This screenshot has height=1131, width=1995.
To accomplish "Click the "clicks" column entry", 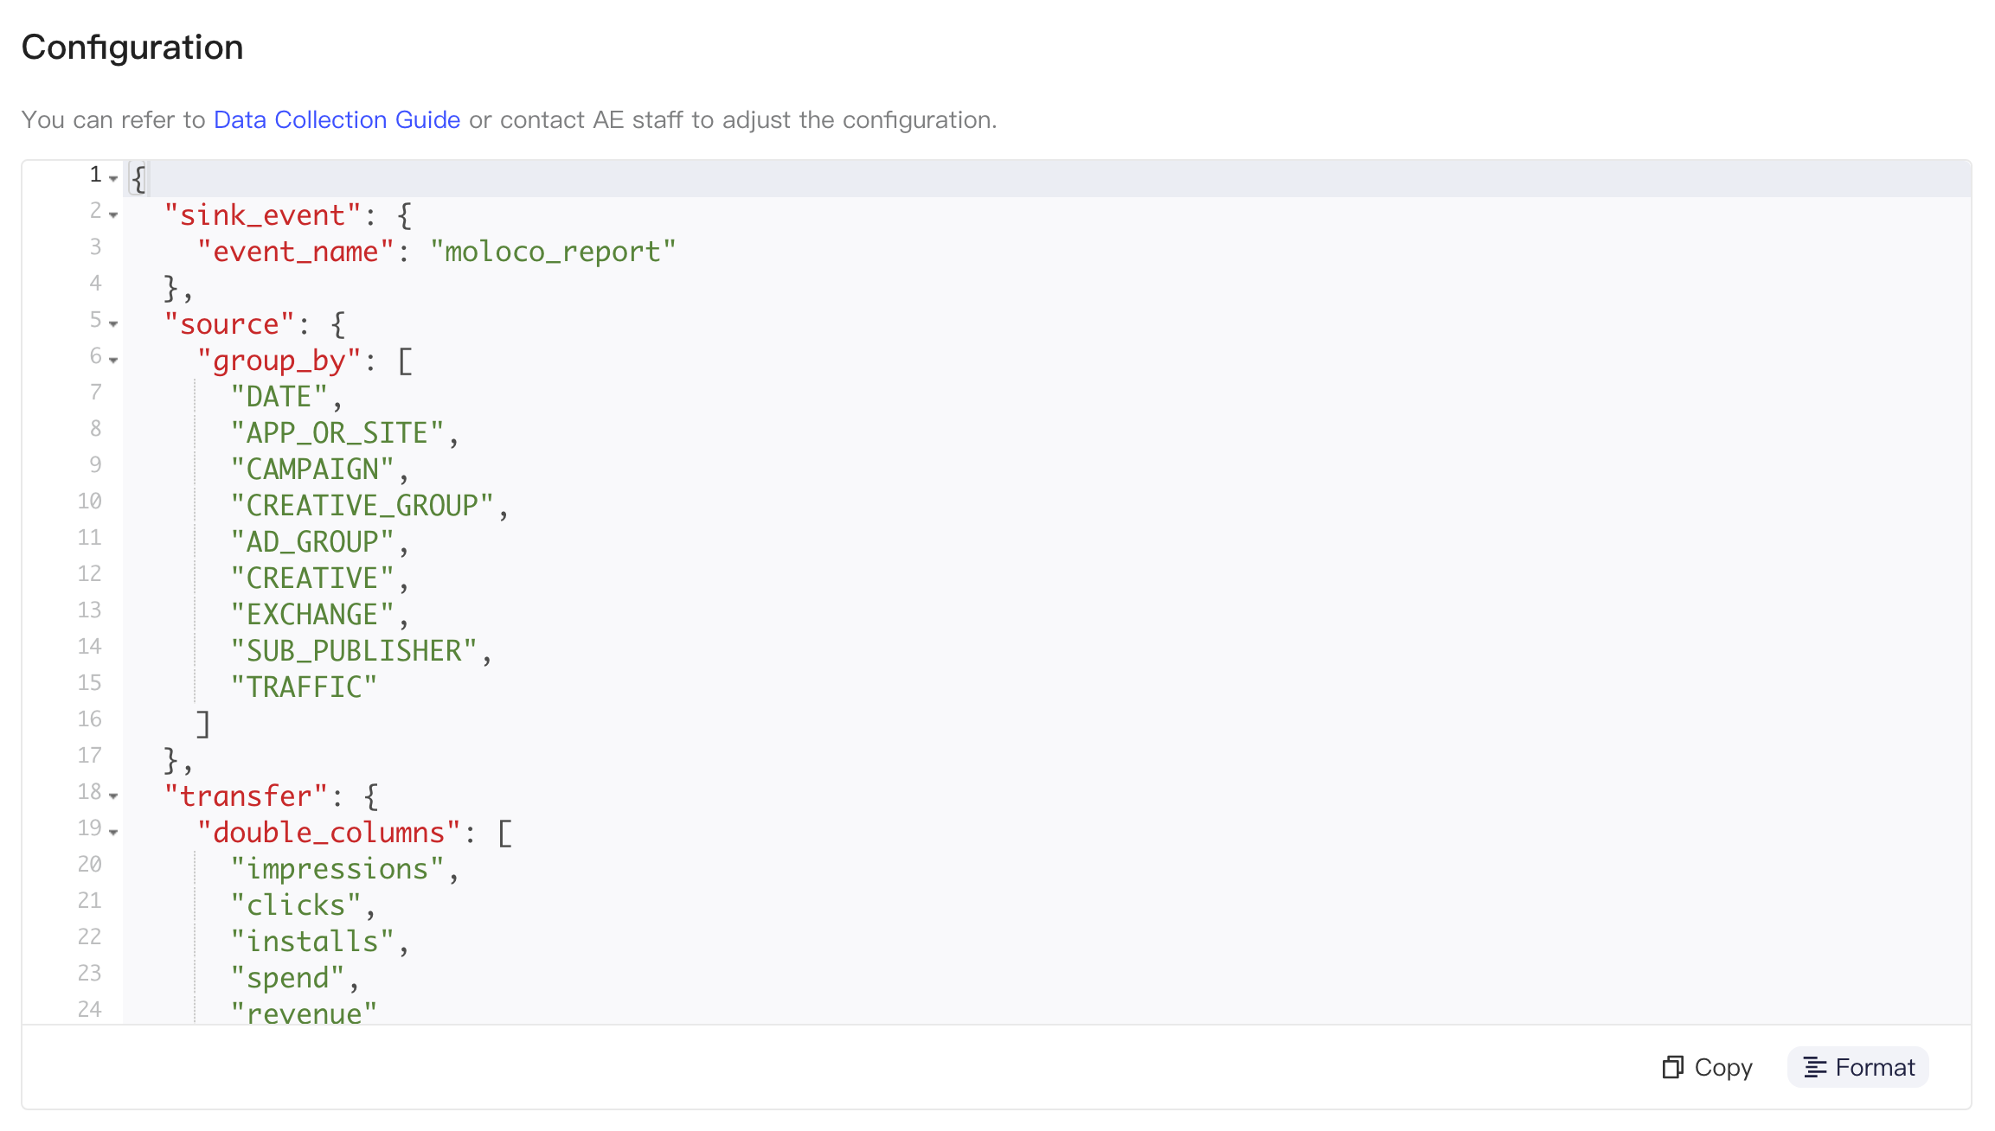I will point(296,905).
